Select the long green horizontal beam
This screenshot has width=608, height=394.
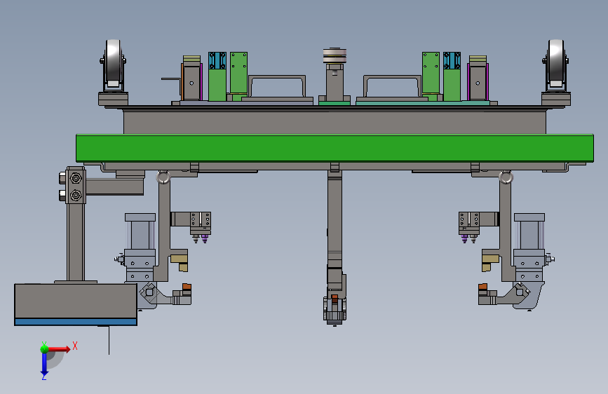click(335, 148)
